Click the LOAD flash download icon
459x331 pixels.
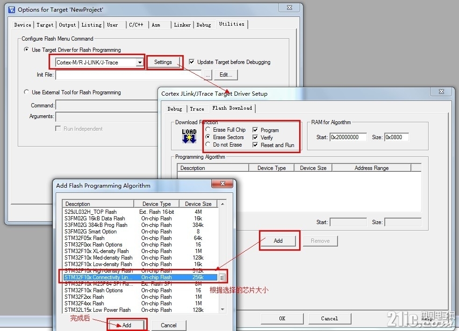click(189, 136)
